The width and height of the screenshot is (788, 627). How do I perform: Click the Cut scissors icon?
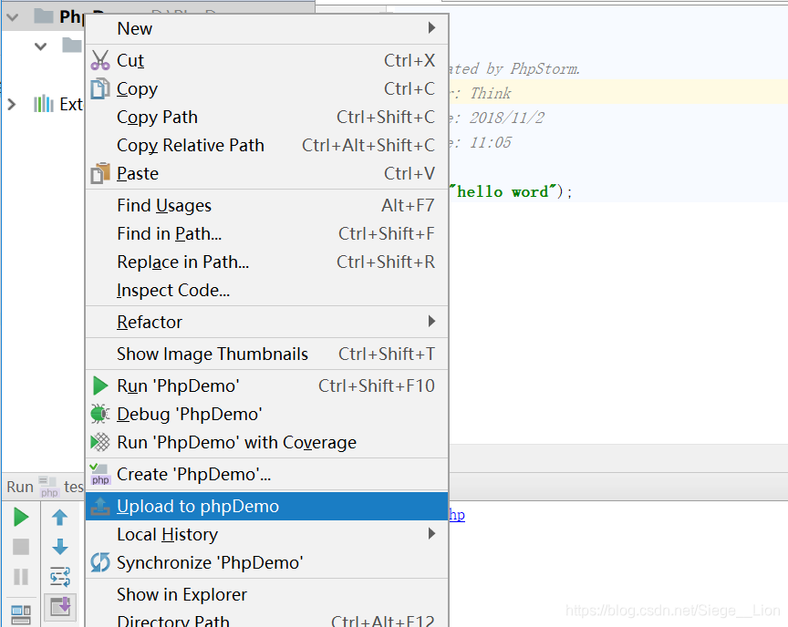pos(100,60)
